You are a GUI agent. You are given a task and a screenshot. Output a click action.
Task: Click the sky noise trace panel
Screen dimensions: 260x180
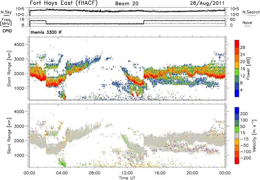[x=127, y=12]
